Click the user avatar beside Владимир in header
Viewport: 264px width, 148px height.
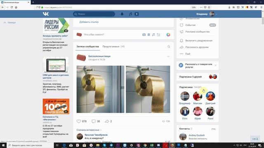click(x=212, y=14)
